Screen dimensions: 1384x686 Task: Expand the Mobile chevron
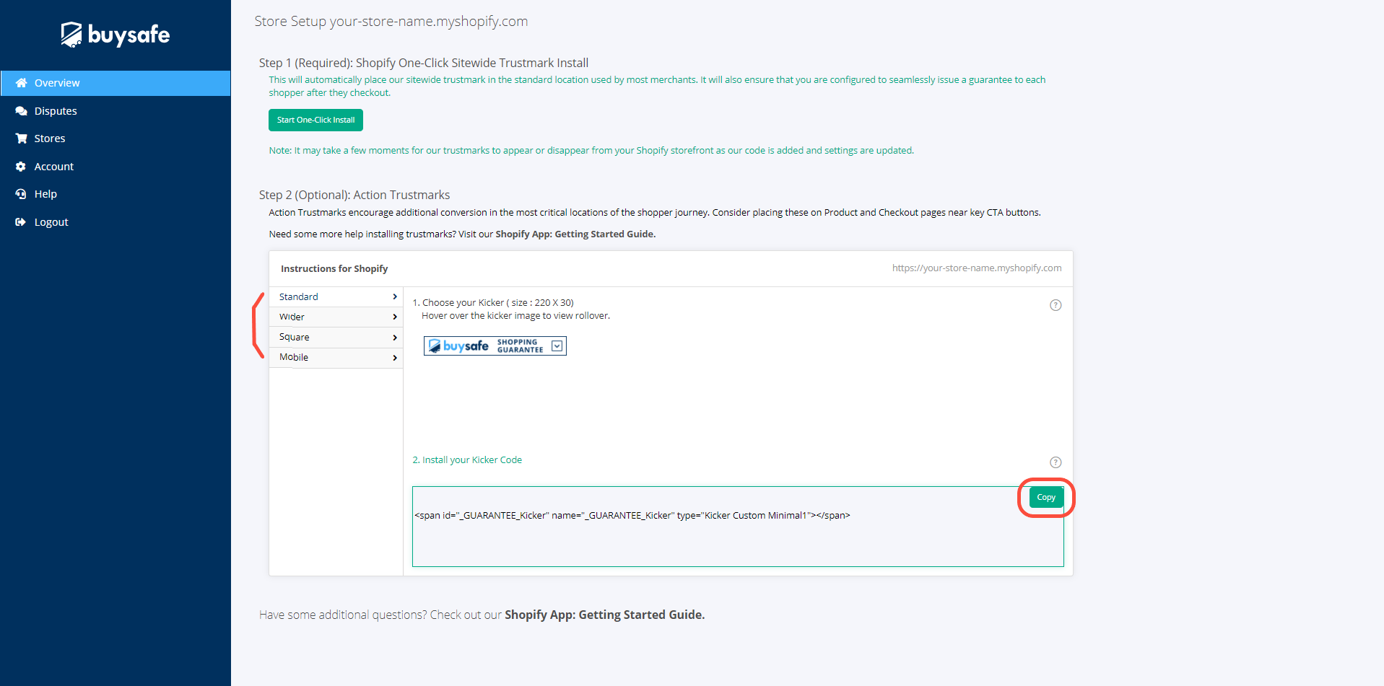395,358
